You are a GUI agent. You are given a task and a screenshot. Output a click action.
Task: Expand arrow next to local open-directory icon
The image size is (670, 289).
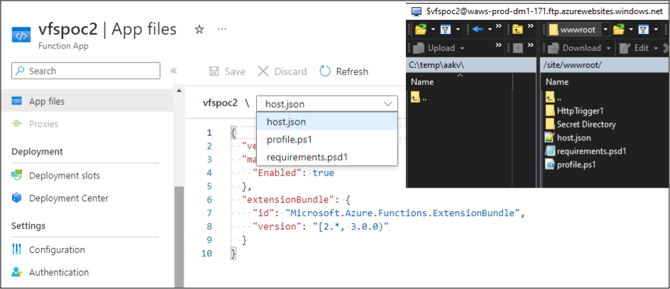point(432,30)
